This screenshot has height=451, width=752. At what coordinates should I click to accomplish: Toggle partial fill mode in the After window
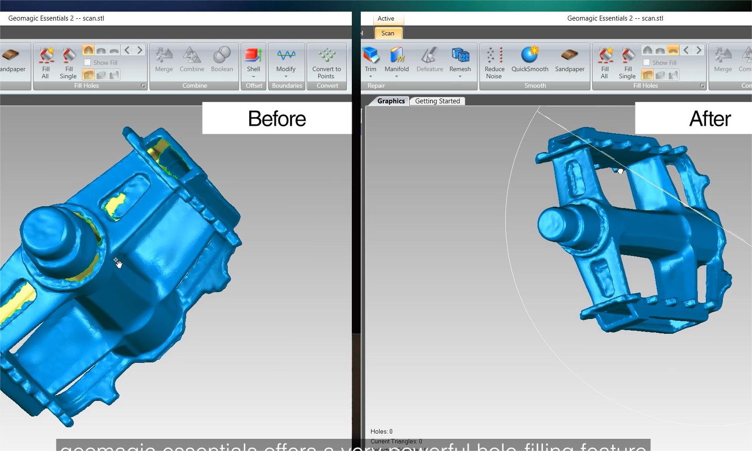pyautogui.click(x=660, y=75)
